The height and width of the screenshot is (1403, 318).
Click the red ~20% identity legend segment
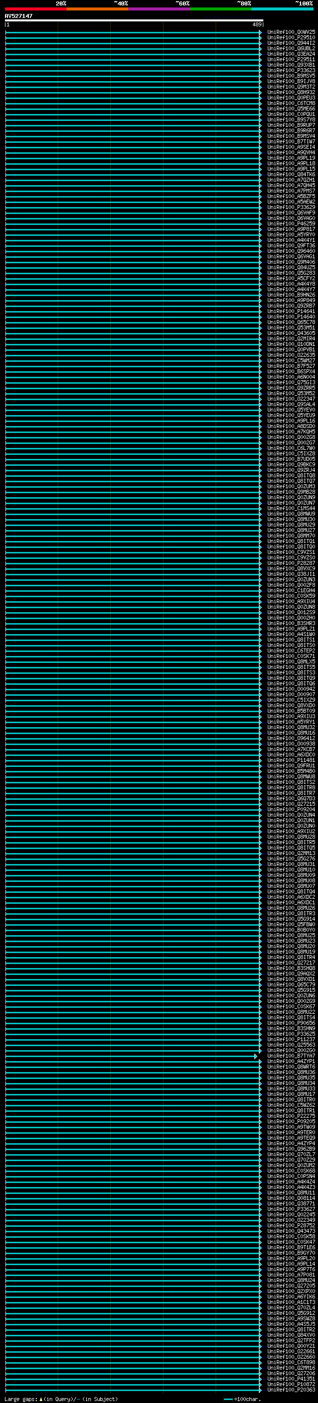point(36,9)
